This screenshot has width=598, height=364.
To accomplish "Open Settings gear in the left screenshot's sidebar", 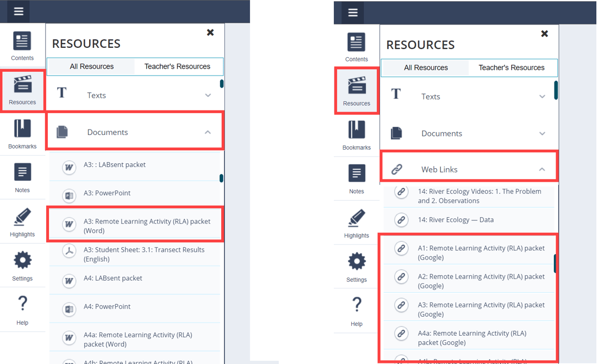I will (22, 266).
